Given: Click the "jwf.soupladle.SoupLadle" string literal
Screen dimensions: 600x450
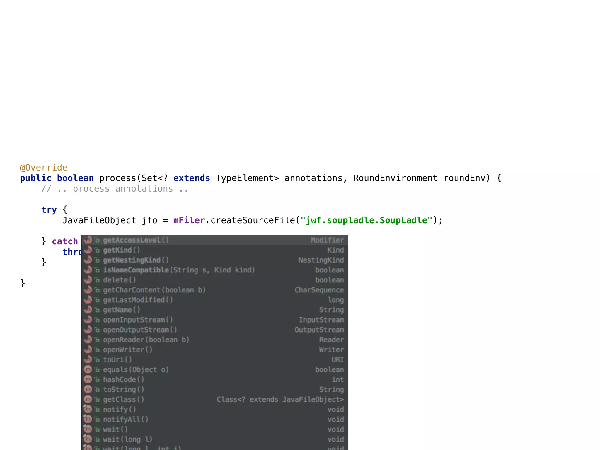Looking at the screenshot, I should point(366,220).
